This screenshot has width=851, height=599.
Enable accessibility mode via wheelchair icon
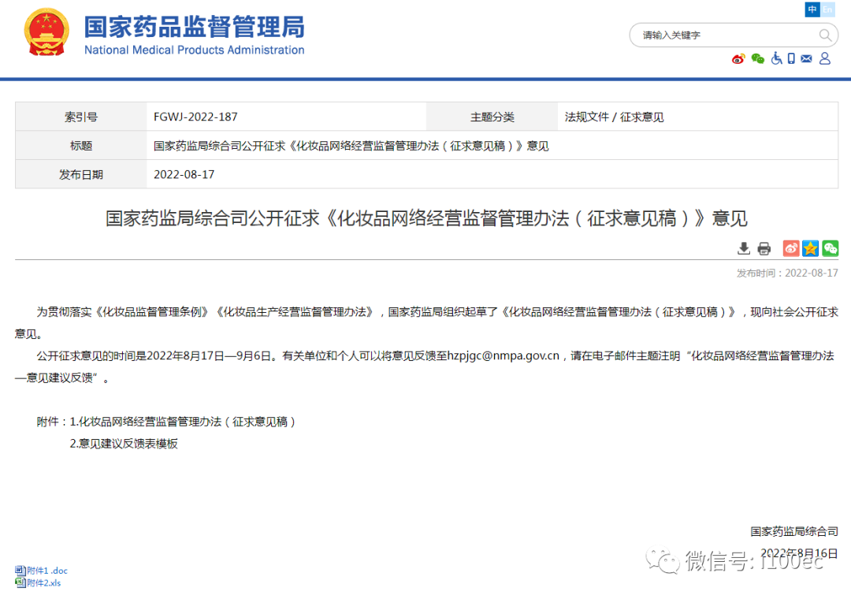pos(776,58)
